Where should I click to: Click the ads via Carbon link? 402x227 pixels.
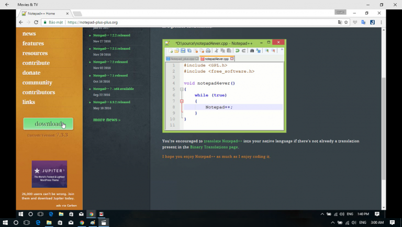(66, 206)
